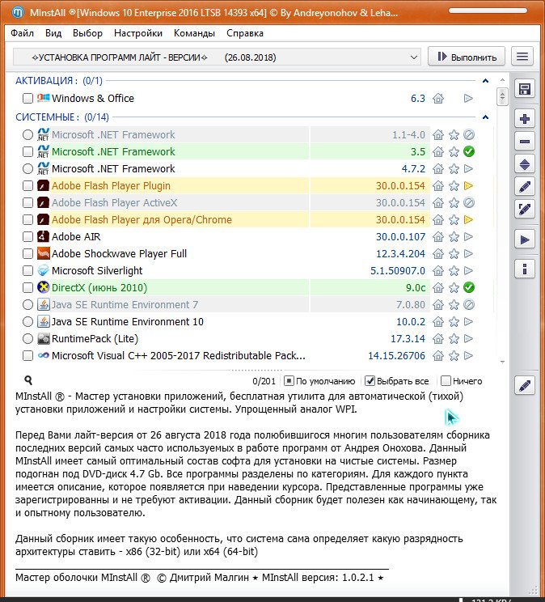The height and width of the screenshot is (602, 545).
Task: Click the top pencil edit icon in sidebar
Action: coord(524,187)
